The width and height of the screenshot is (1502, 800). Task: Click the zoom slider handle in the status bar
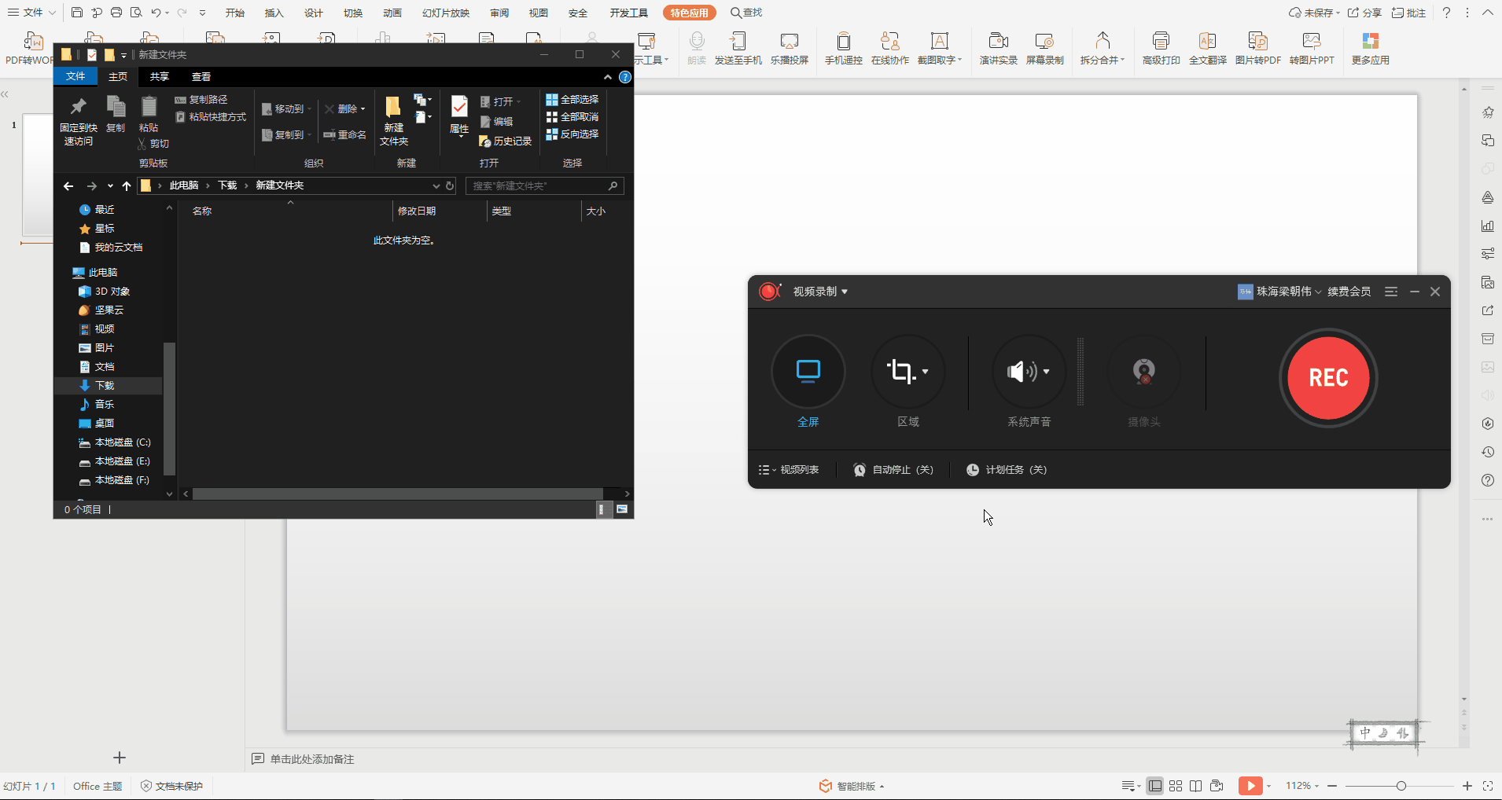1401,786
